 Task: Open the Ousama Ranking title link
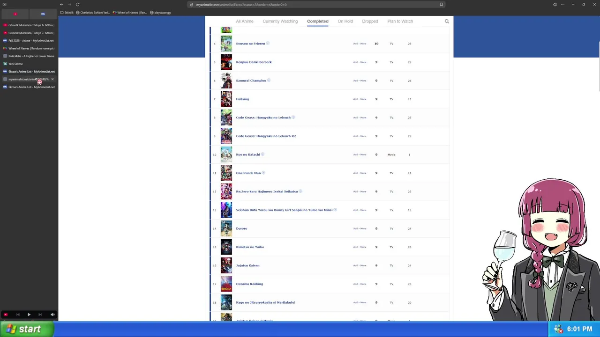click(249, 284)
